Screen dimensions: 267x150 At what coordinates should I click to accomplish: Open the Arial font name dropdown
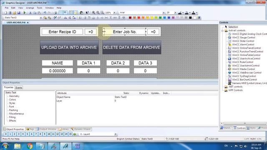click(x=164, y=13)
